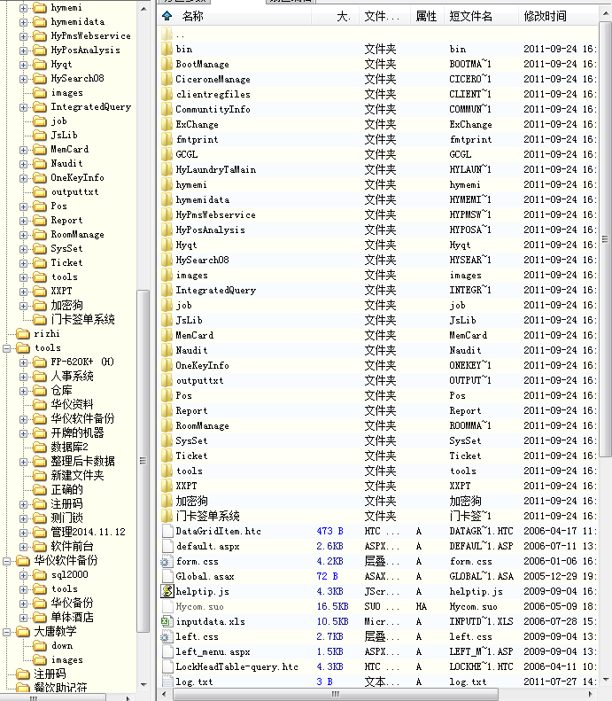Click the file list vertical scrollbar thumb
Image resolution: width=612 pixels, height=701 pixels.
605,238
